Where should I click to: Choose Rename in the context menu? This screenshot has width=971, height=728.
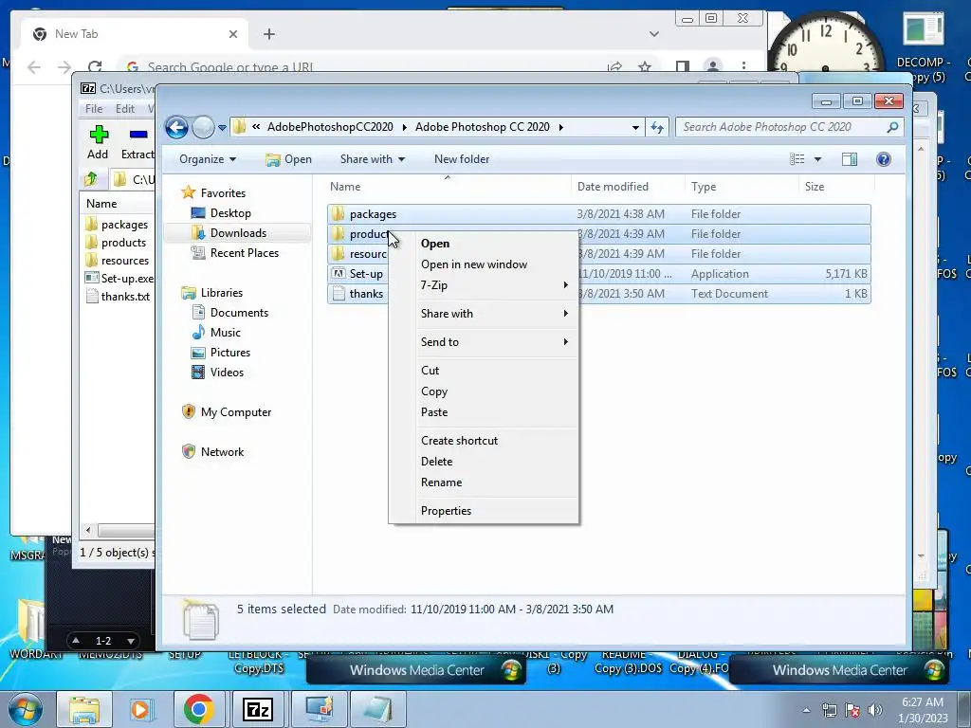click(x=484, y=482)
